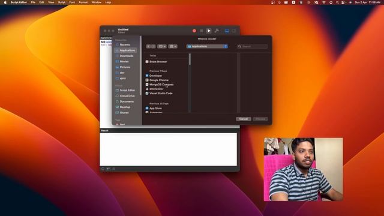Open the item grouping dropdown

pos(173,46)
